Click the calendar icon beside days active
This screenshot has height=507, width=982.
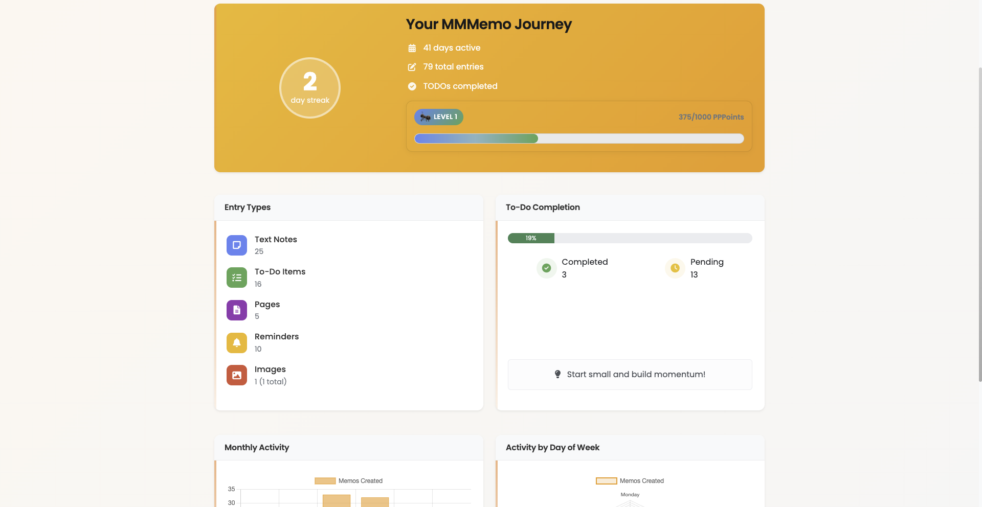pyautogui.click(x=412, y=48)
